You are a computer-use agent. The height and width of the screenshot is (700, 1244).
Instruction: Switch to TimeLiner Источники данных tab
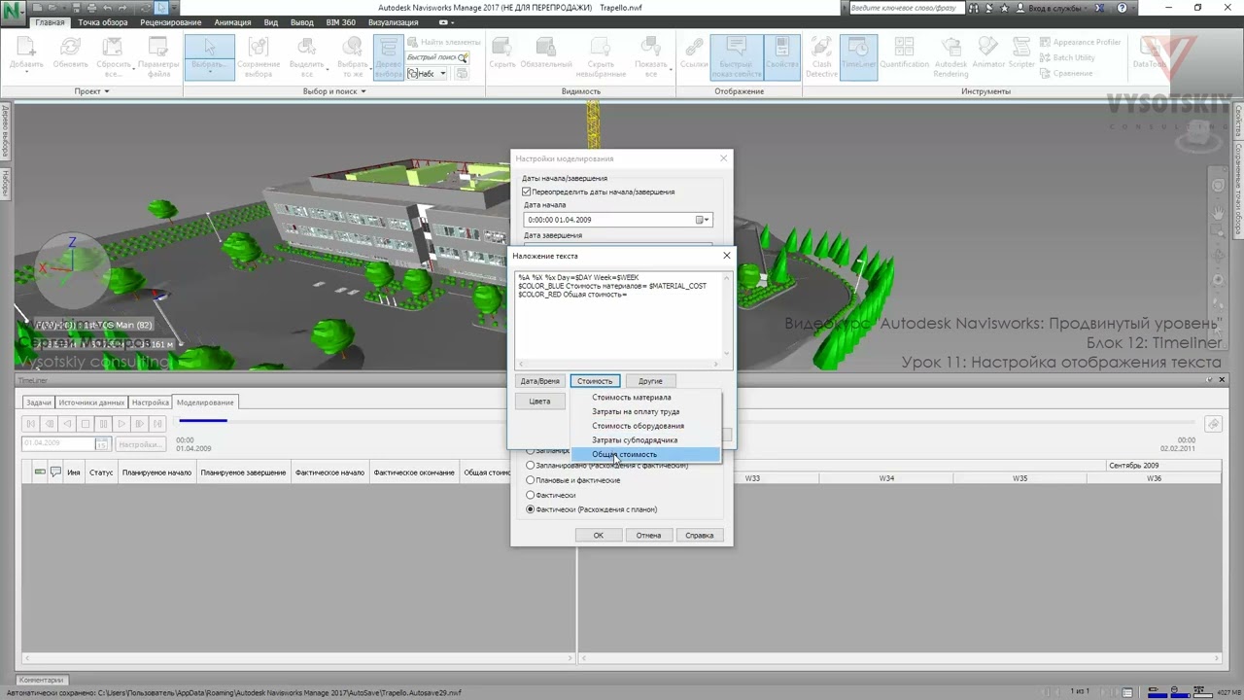(92, 402)
